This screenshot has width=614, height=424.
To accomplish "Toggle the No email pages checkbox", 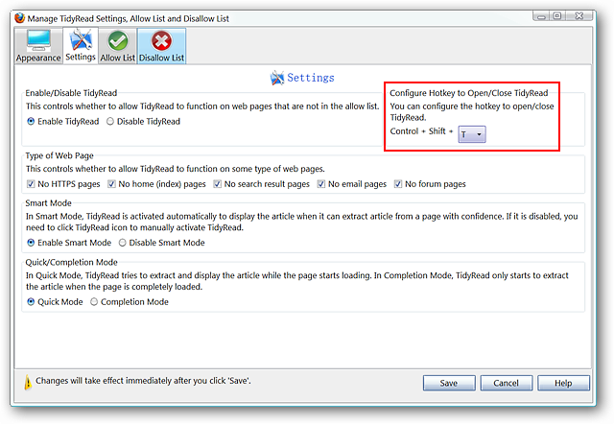I will click(321, 184).
